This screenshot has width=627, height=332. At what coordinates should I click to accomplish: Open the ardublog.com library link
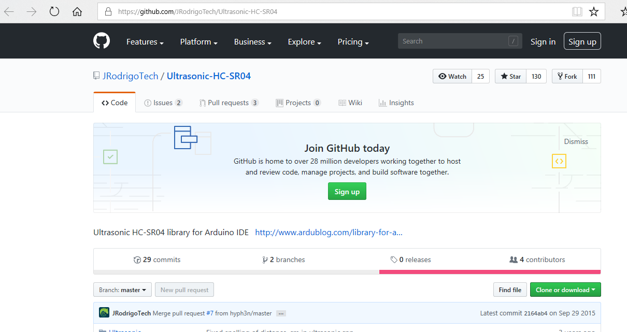[x=329, y=233]
